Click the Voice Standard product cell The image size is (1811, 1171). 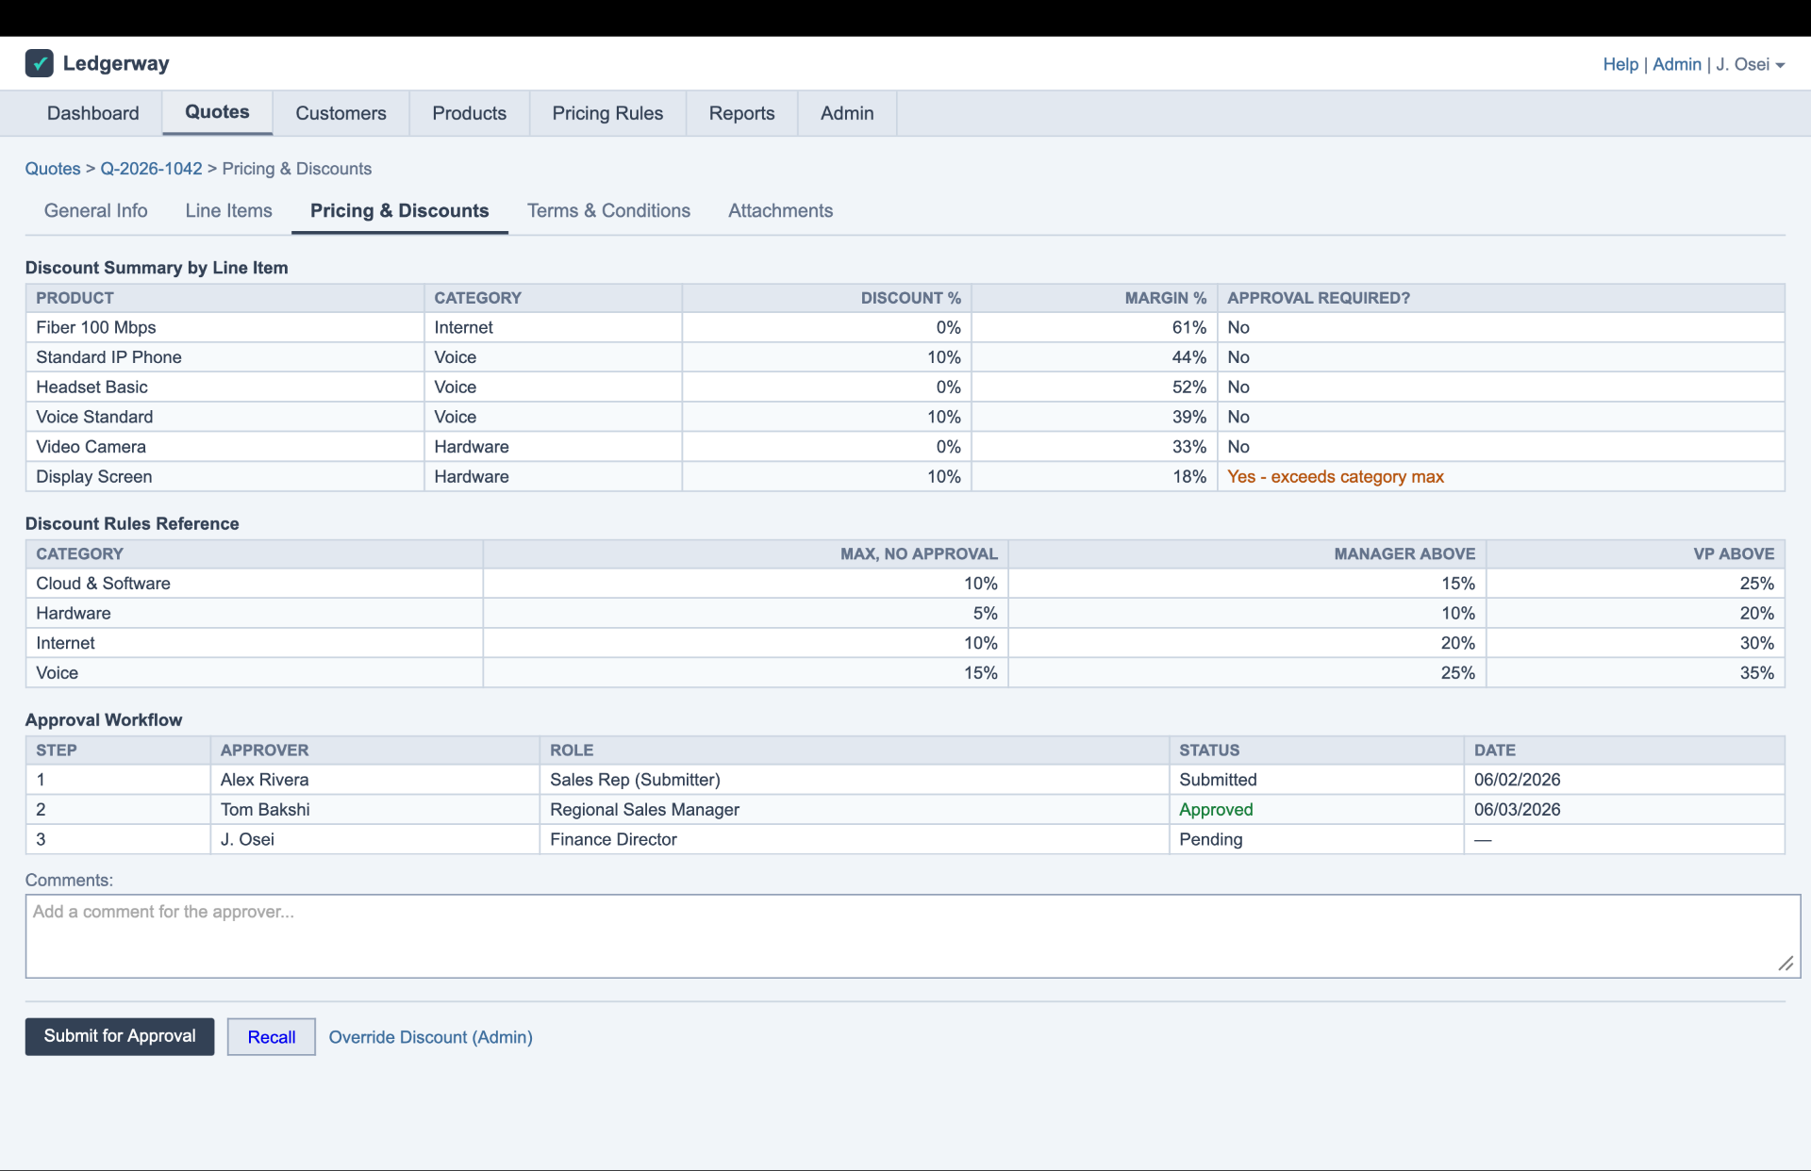pos(224,417)
